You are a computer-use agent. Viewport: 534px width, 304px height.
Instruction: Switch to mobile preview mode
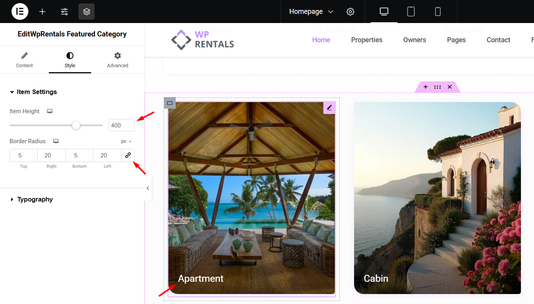[x=438, y=12]
